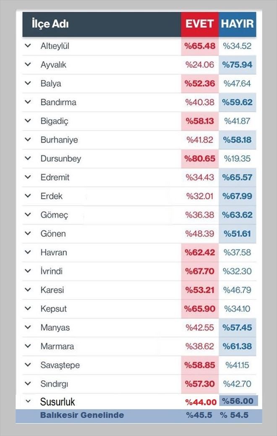The image size is (277, 436).
Task: Expand the Susurluk row chevron
Action: click(28, 401)
